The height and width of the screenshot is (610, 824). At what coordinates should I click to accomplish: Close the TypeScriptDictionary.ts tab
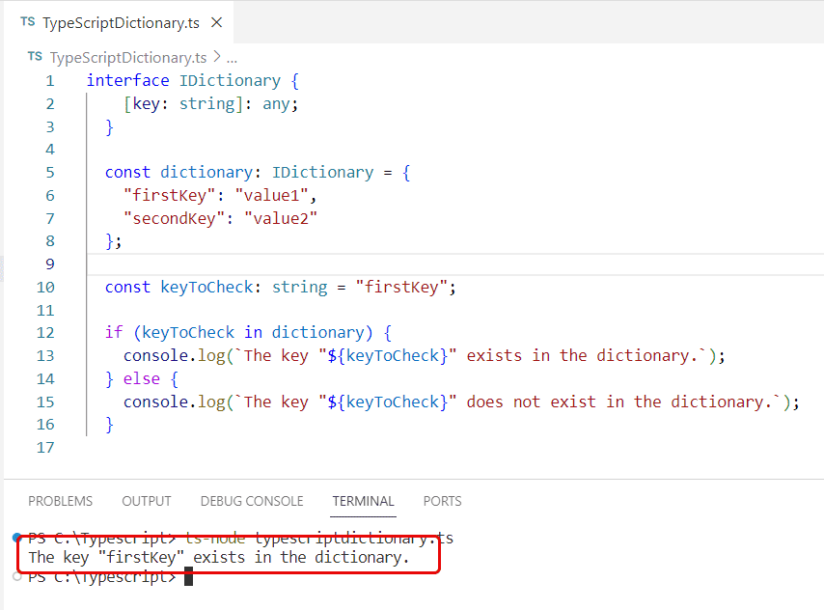(216, 22)
